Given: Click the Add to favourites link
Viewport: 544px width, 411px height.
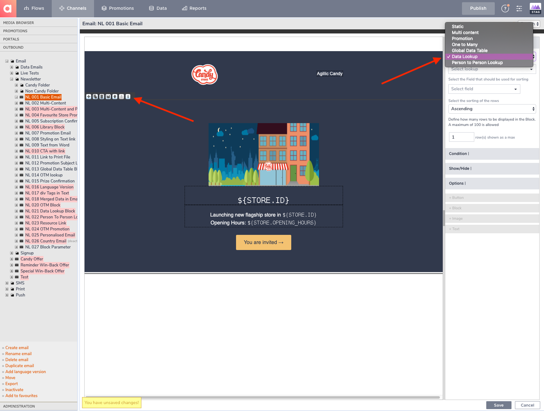Looking at the screenshot, I should click(21, 396).
